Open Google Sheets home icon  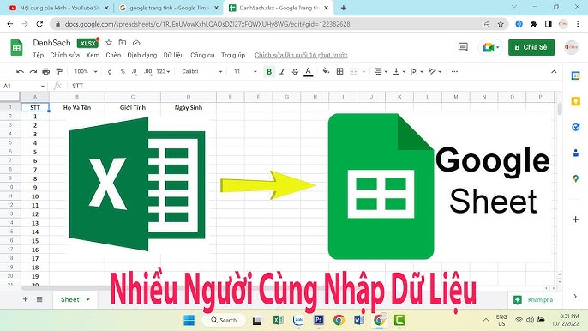point(16,48)
